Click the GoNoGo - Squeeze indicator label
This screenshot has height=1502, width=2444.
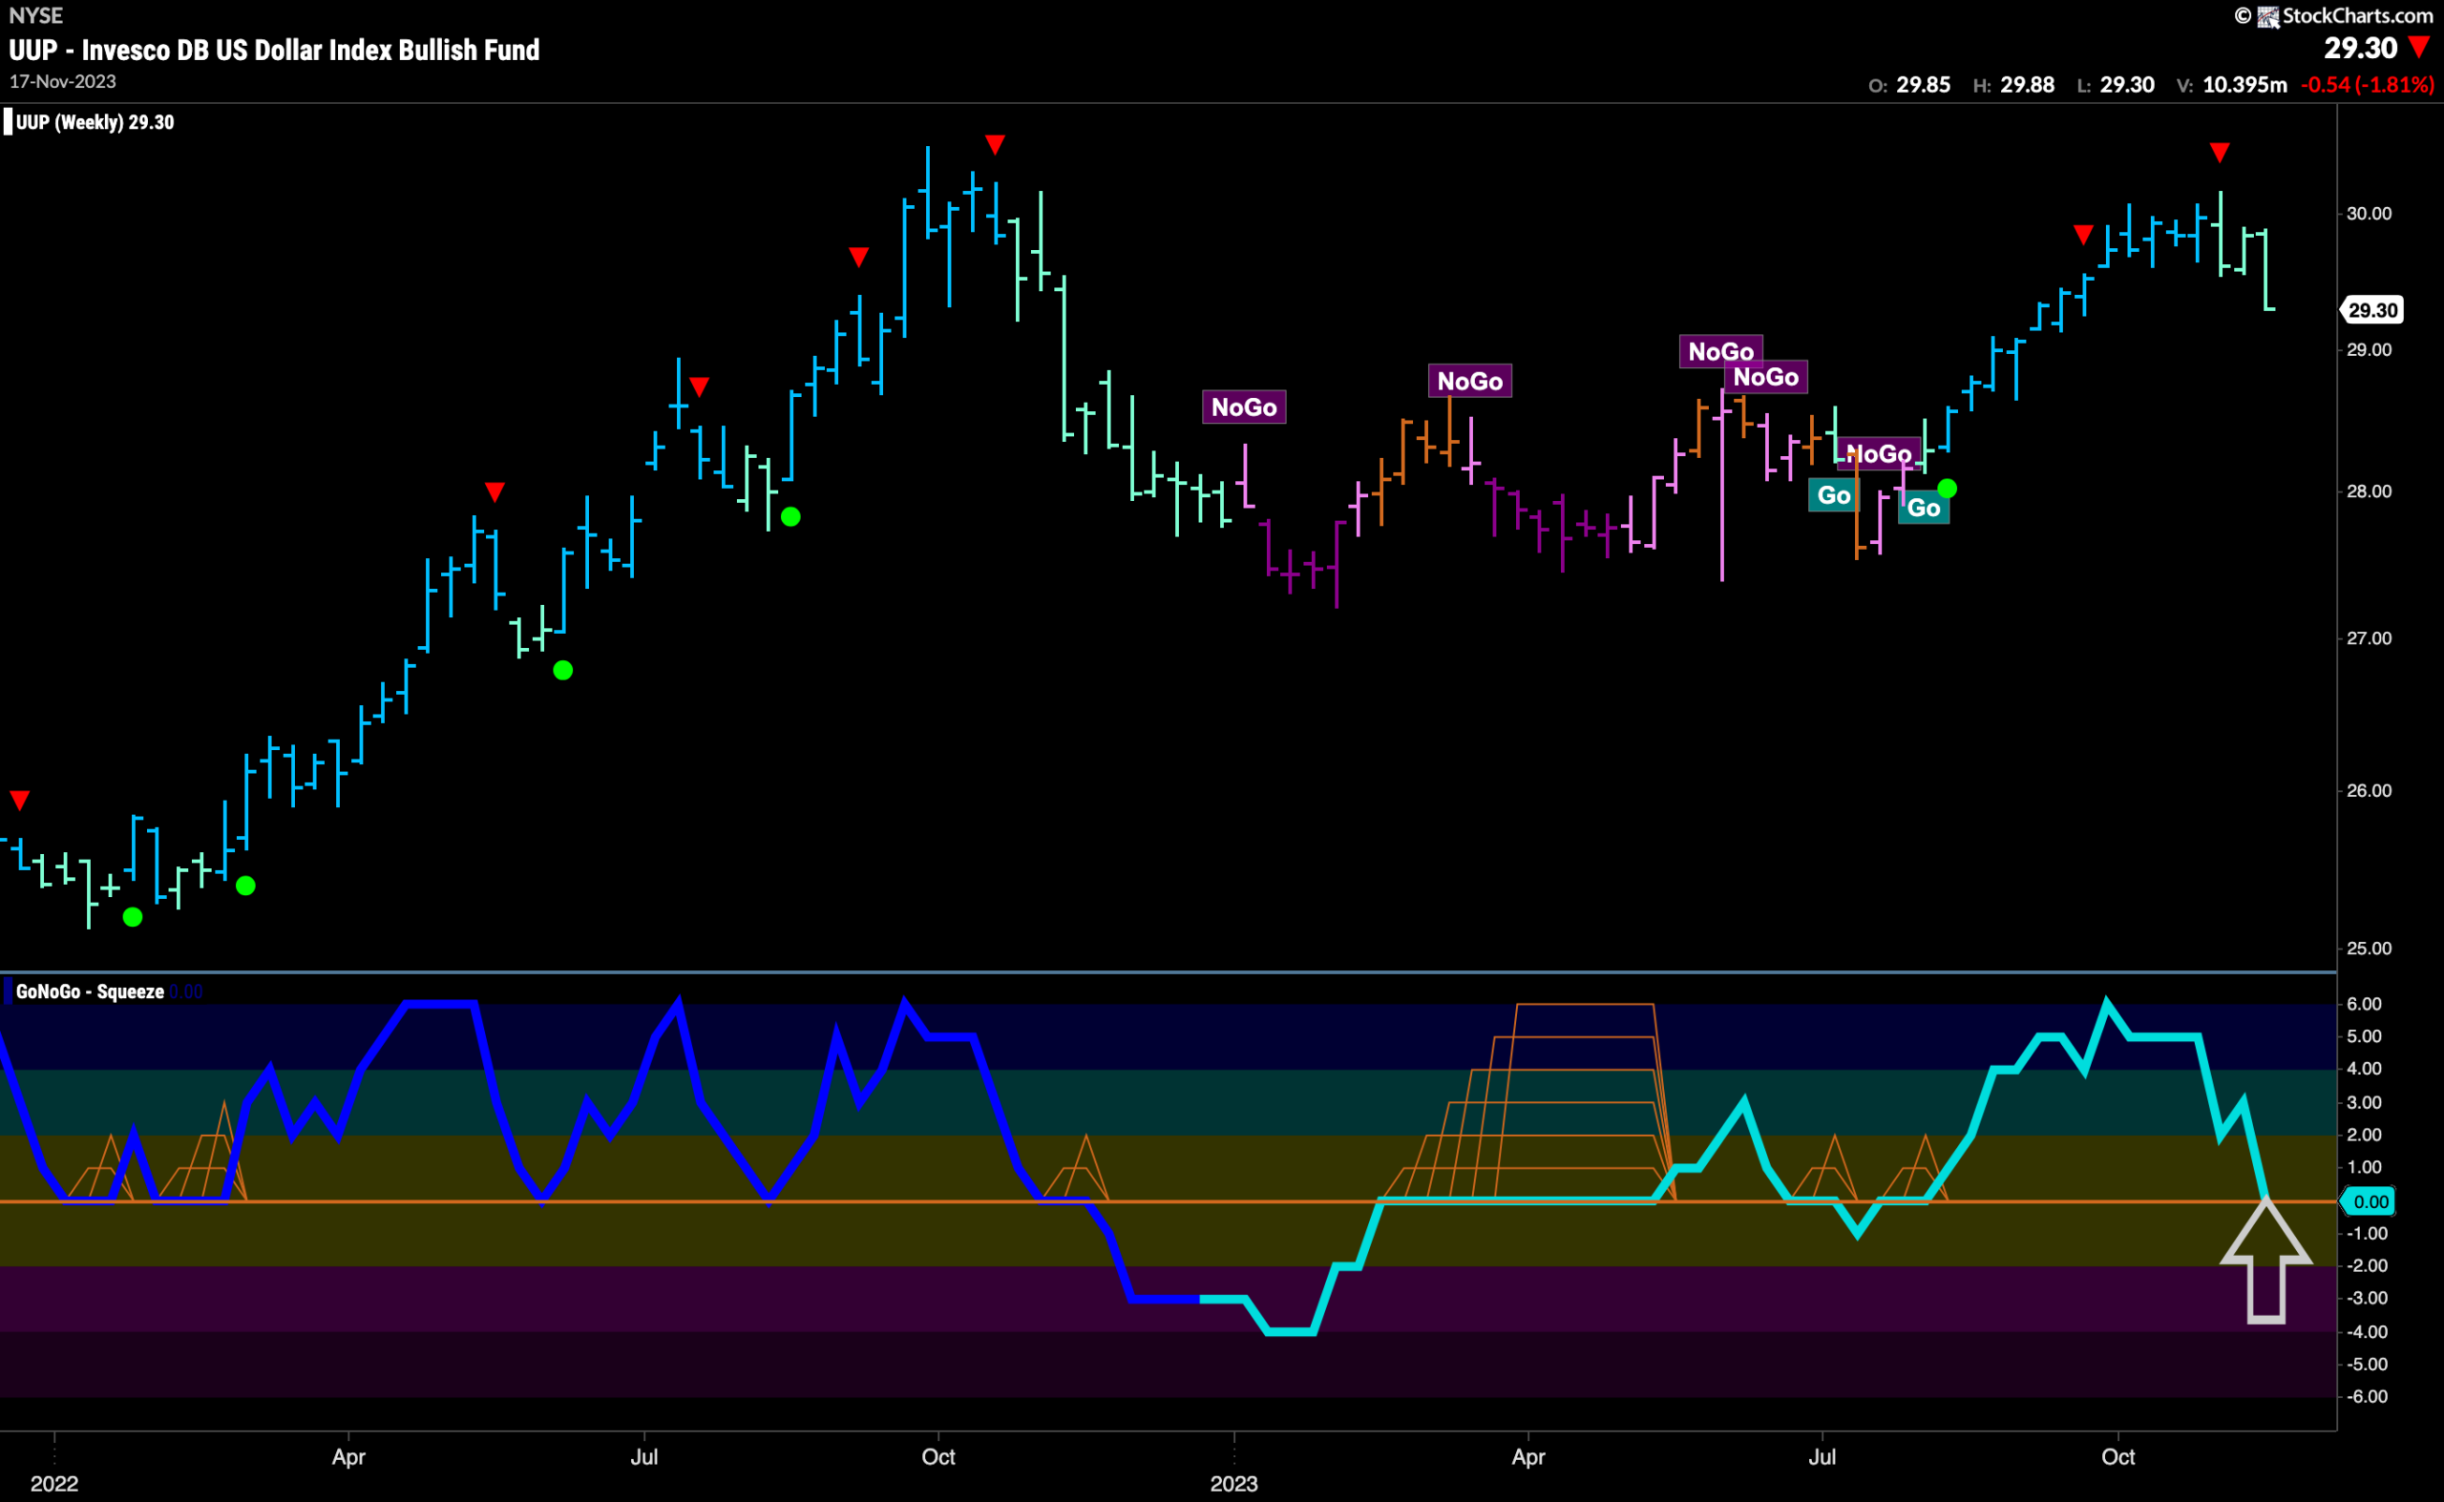tap(90, 991)
